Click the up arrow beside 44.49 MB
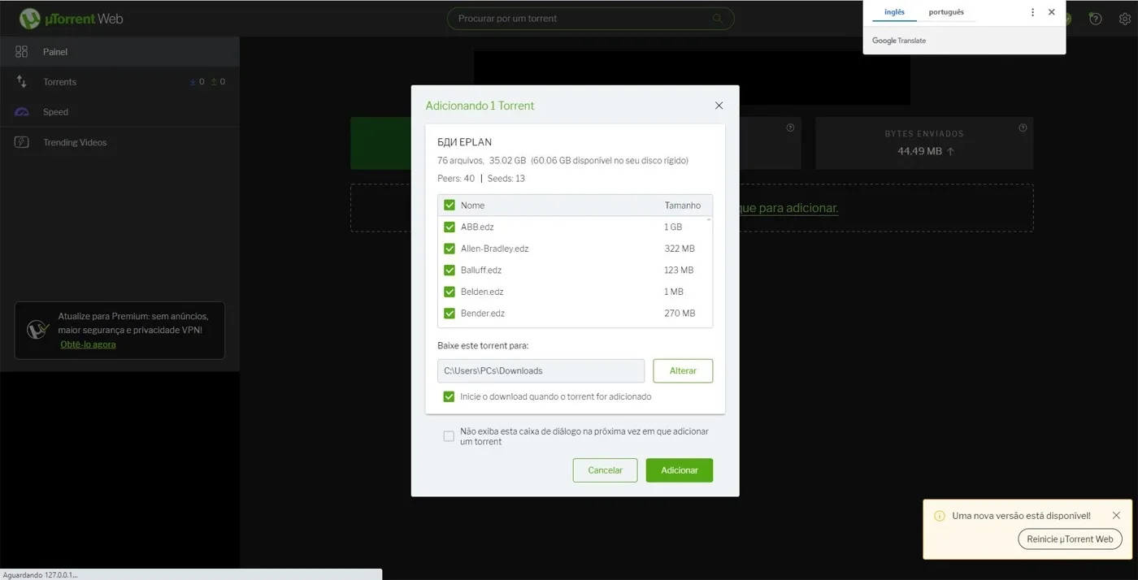Viewport: 1138px width, 580px height. [951, 151]
